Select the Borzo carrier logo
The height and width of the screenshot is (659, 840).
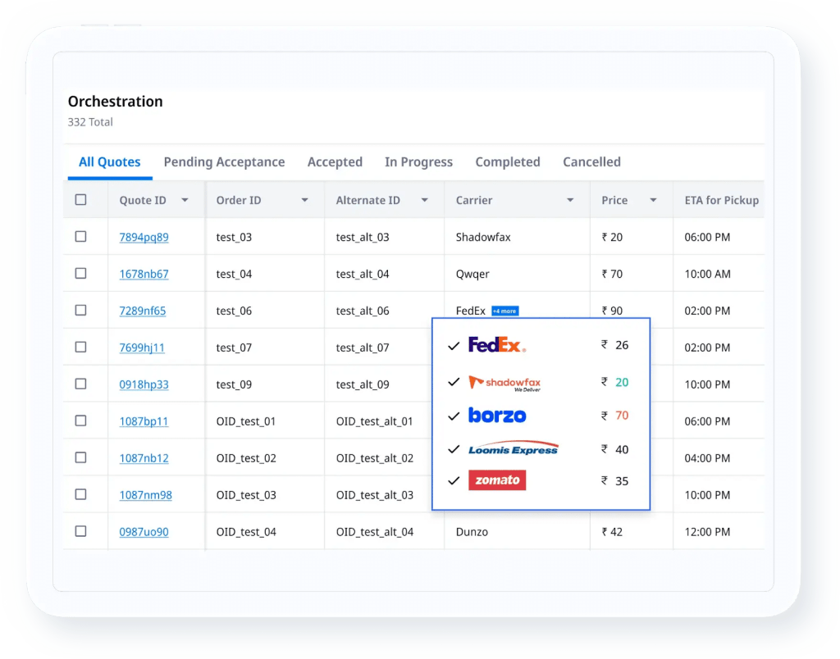(495, 415)
